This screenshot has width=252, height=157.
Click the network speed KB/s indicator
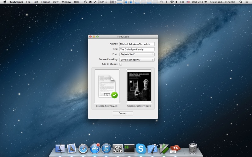pos(113,2)
